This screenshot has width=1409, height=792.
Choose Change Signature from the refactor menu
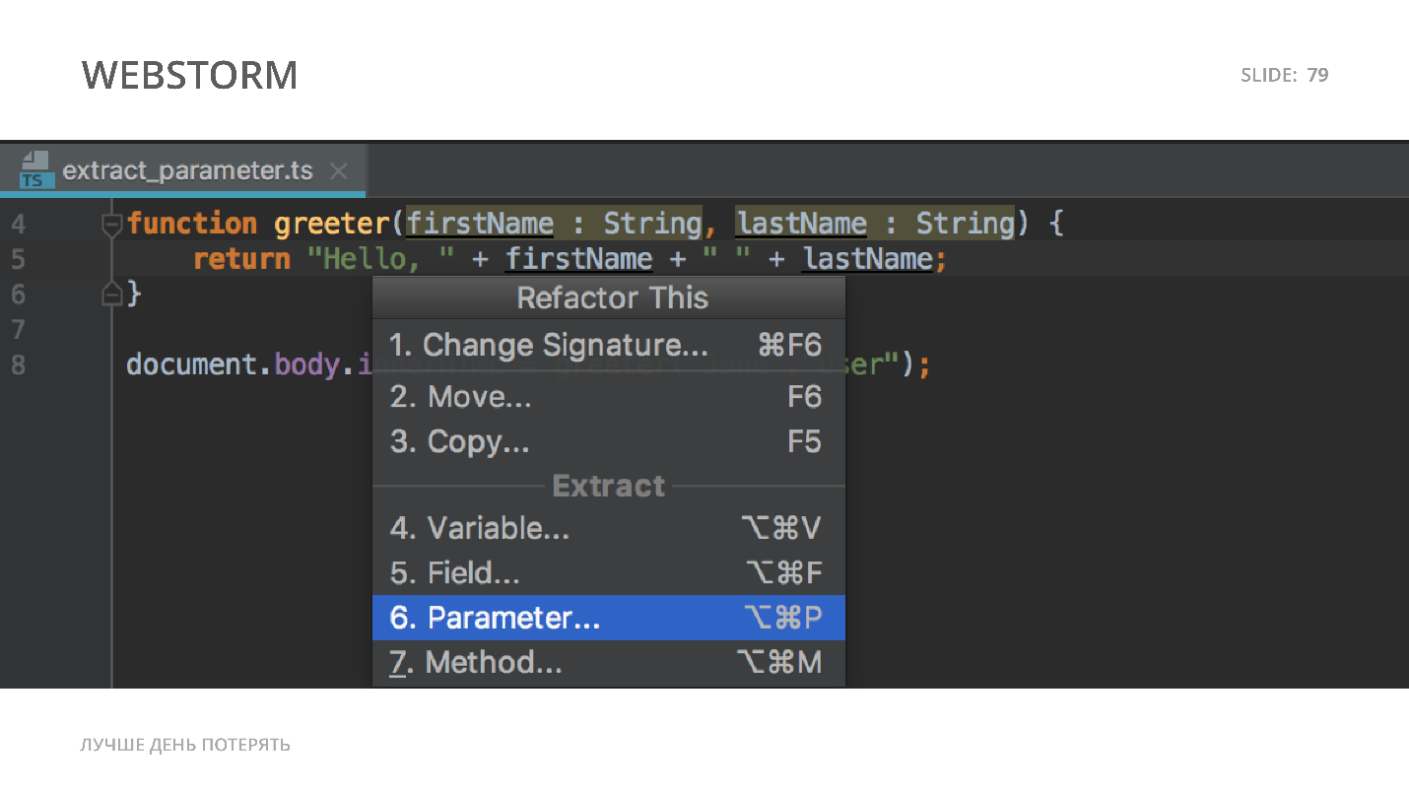pos(548,346)
